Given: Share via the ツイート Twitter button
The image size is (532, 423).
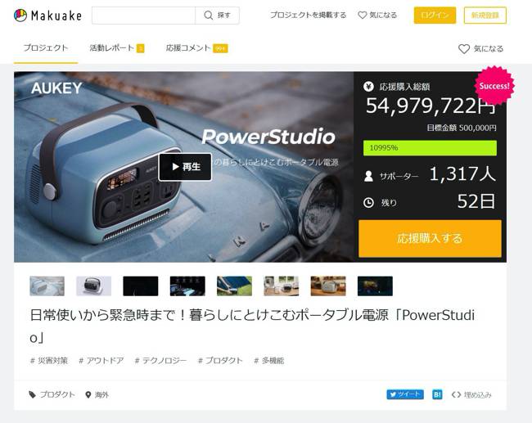Looking at the screenshot, I should tap(405, 394).
